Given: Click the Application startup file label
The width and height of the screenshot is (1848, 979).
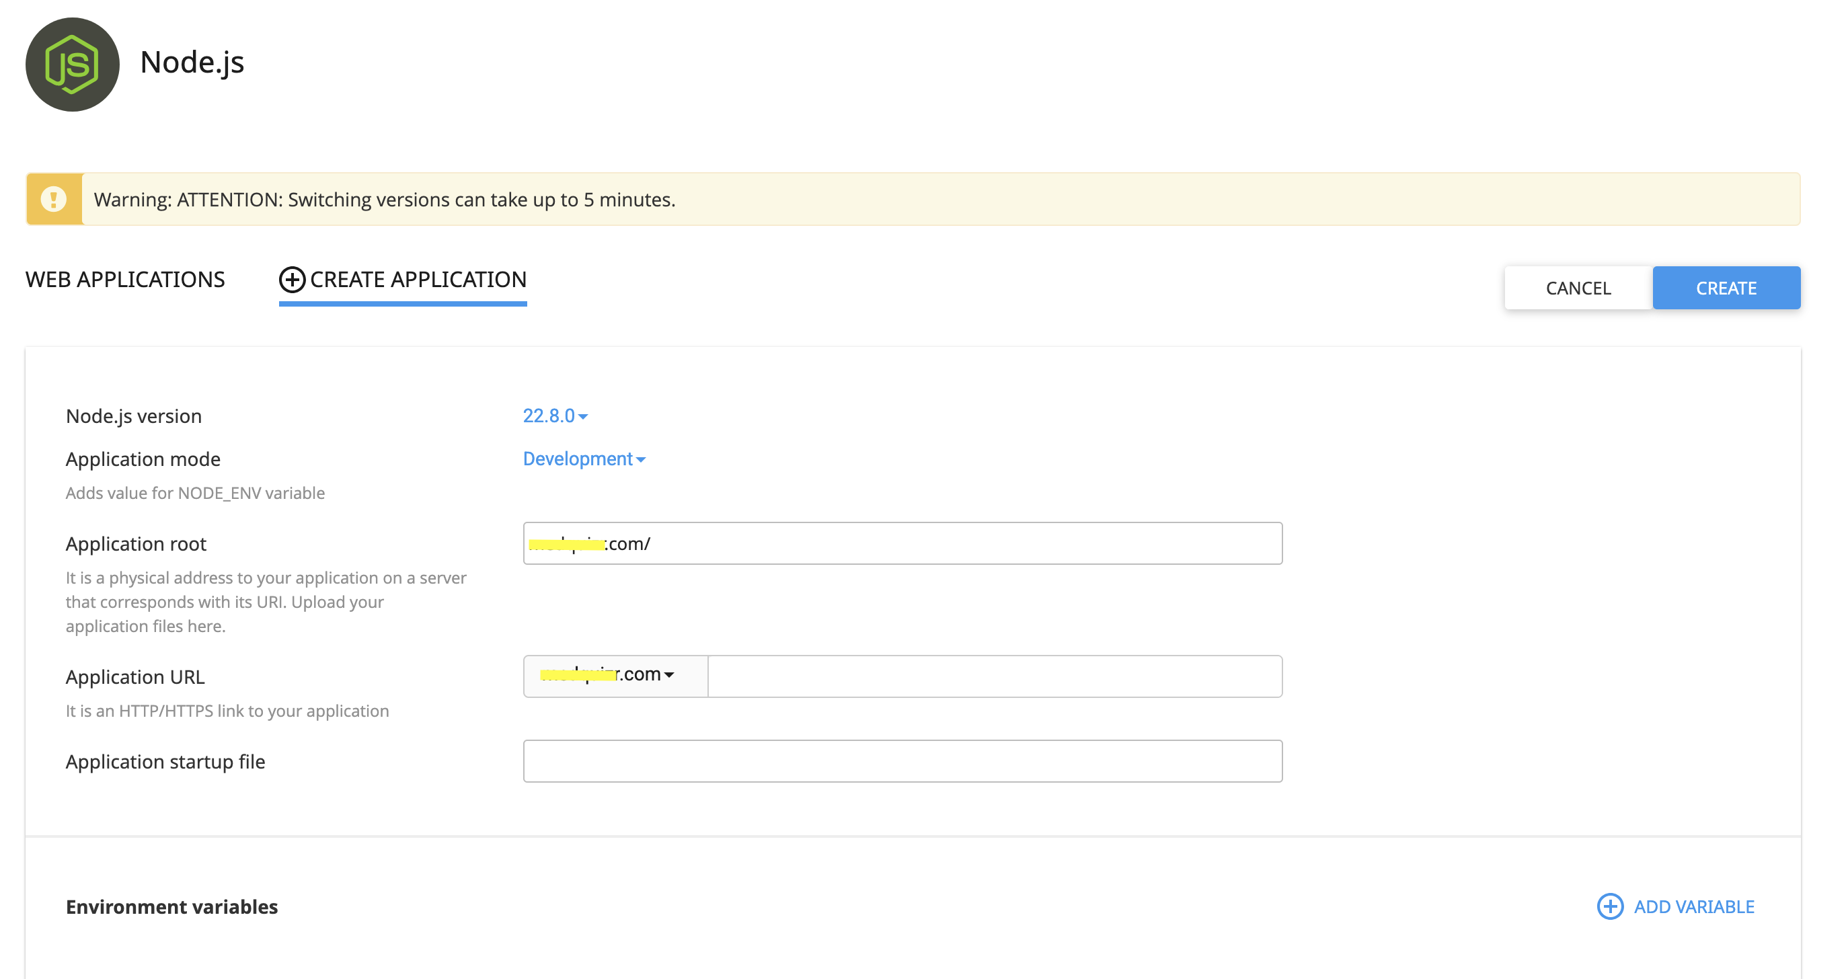Looking at the screenshot, I should 165,762.
